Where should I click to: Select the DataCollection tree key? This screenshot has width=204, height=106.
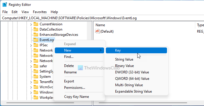(x=51, y=29)
